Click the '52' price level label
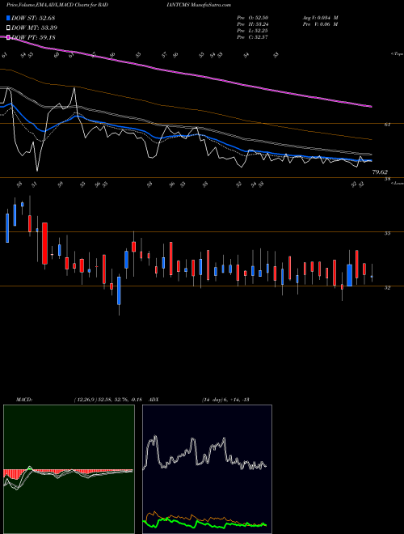 (x=387, y=288)
